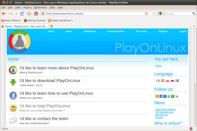Click the stop loading button
This screenshot has width=197, height=131.
[x=29, y=13]
